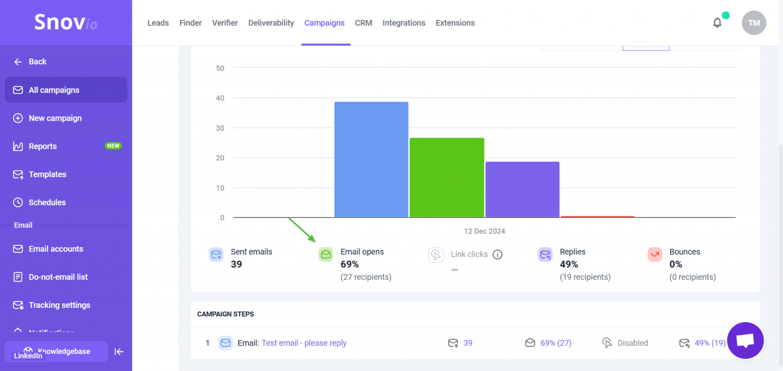Image resolution: width=783 pixels, height=371 pixels.
Task: Click the Templates envelope icon
Action: (x=18, y=174)
